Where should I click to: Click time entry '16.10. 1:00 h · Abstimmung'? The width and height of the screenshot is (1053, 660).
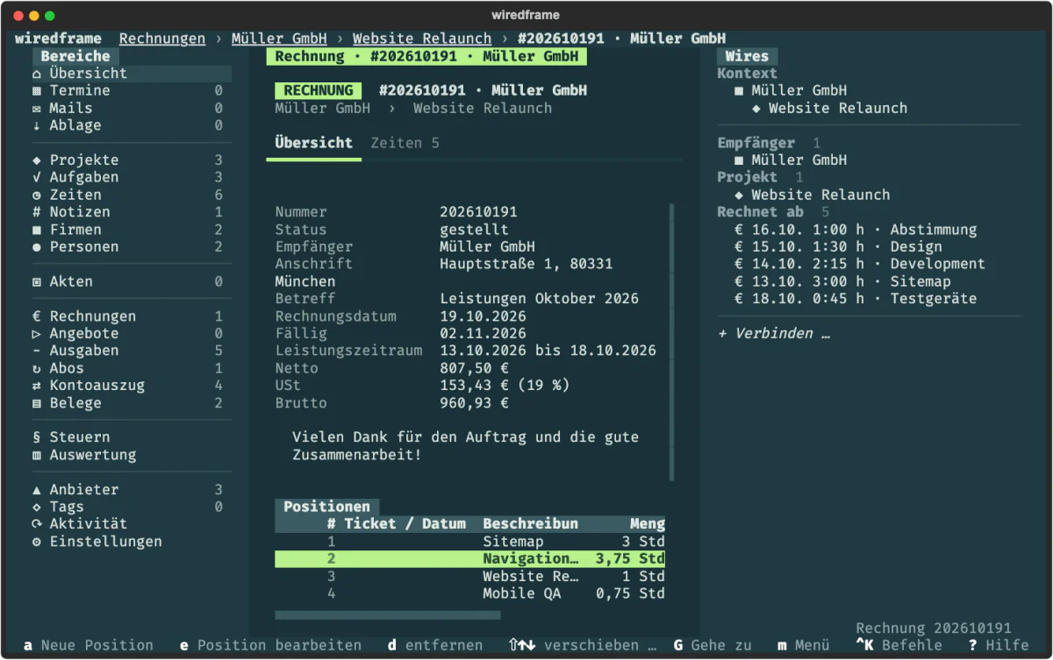[856, 230]
